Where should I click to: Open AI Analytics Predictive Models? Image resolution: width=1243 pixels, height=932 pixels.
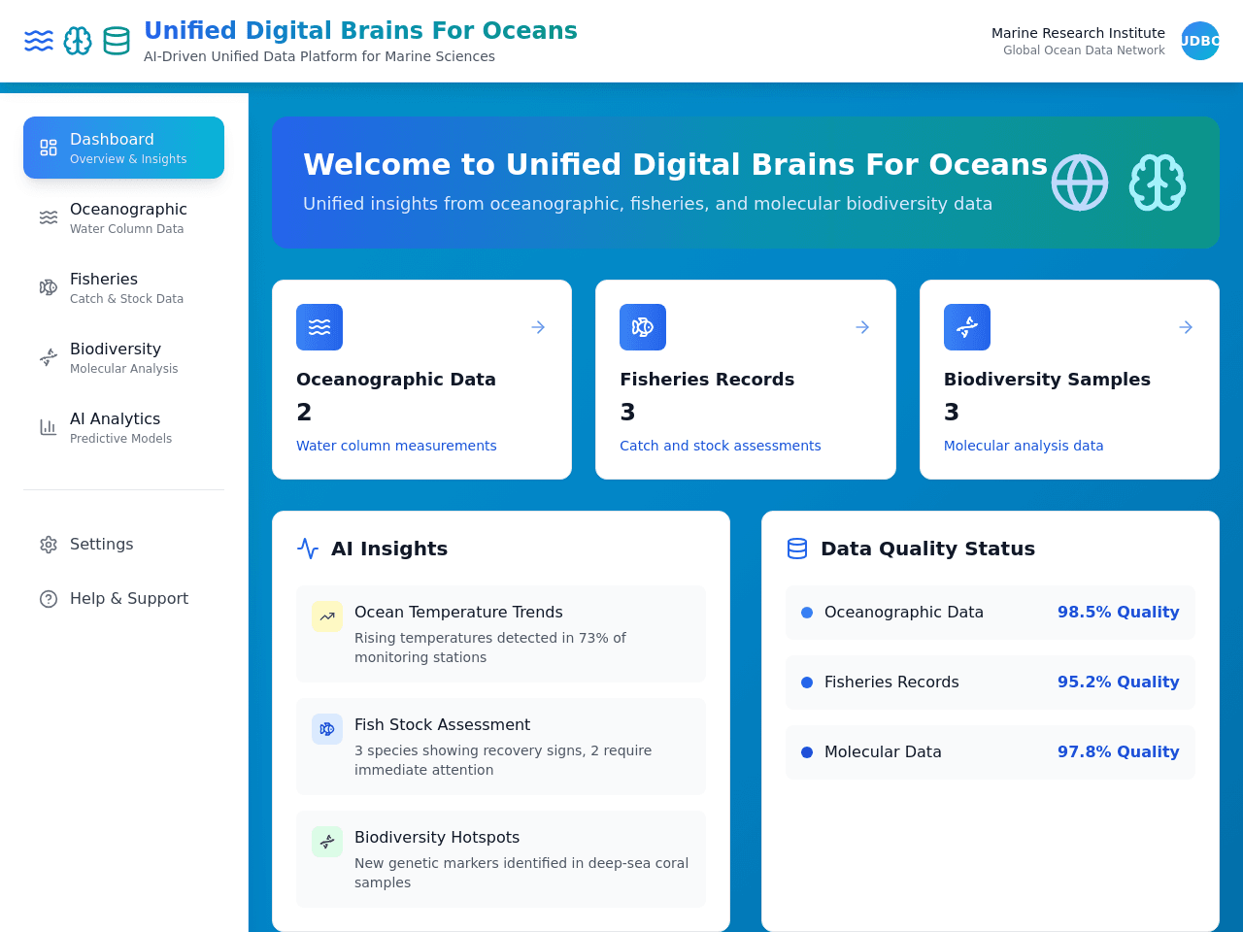tap(123, 427)
